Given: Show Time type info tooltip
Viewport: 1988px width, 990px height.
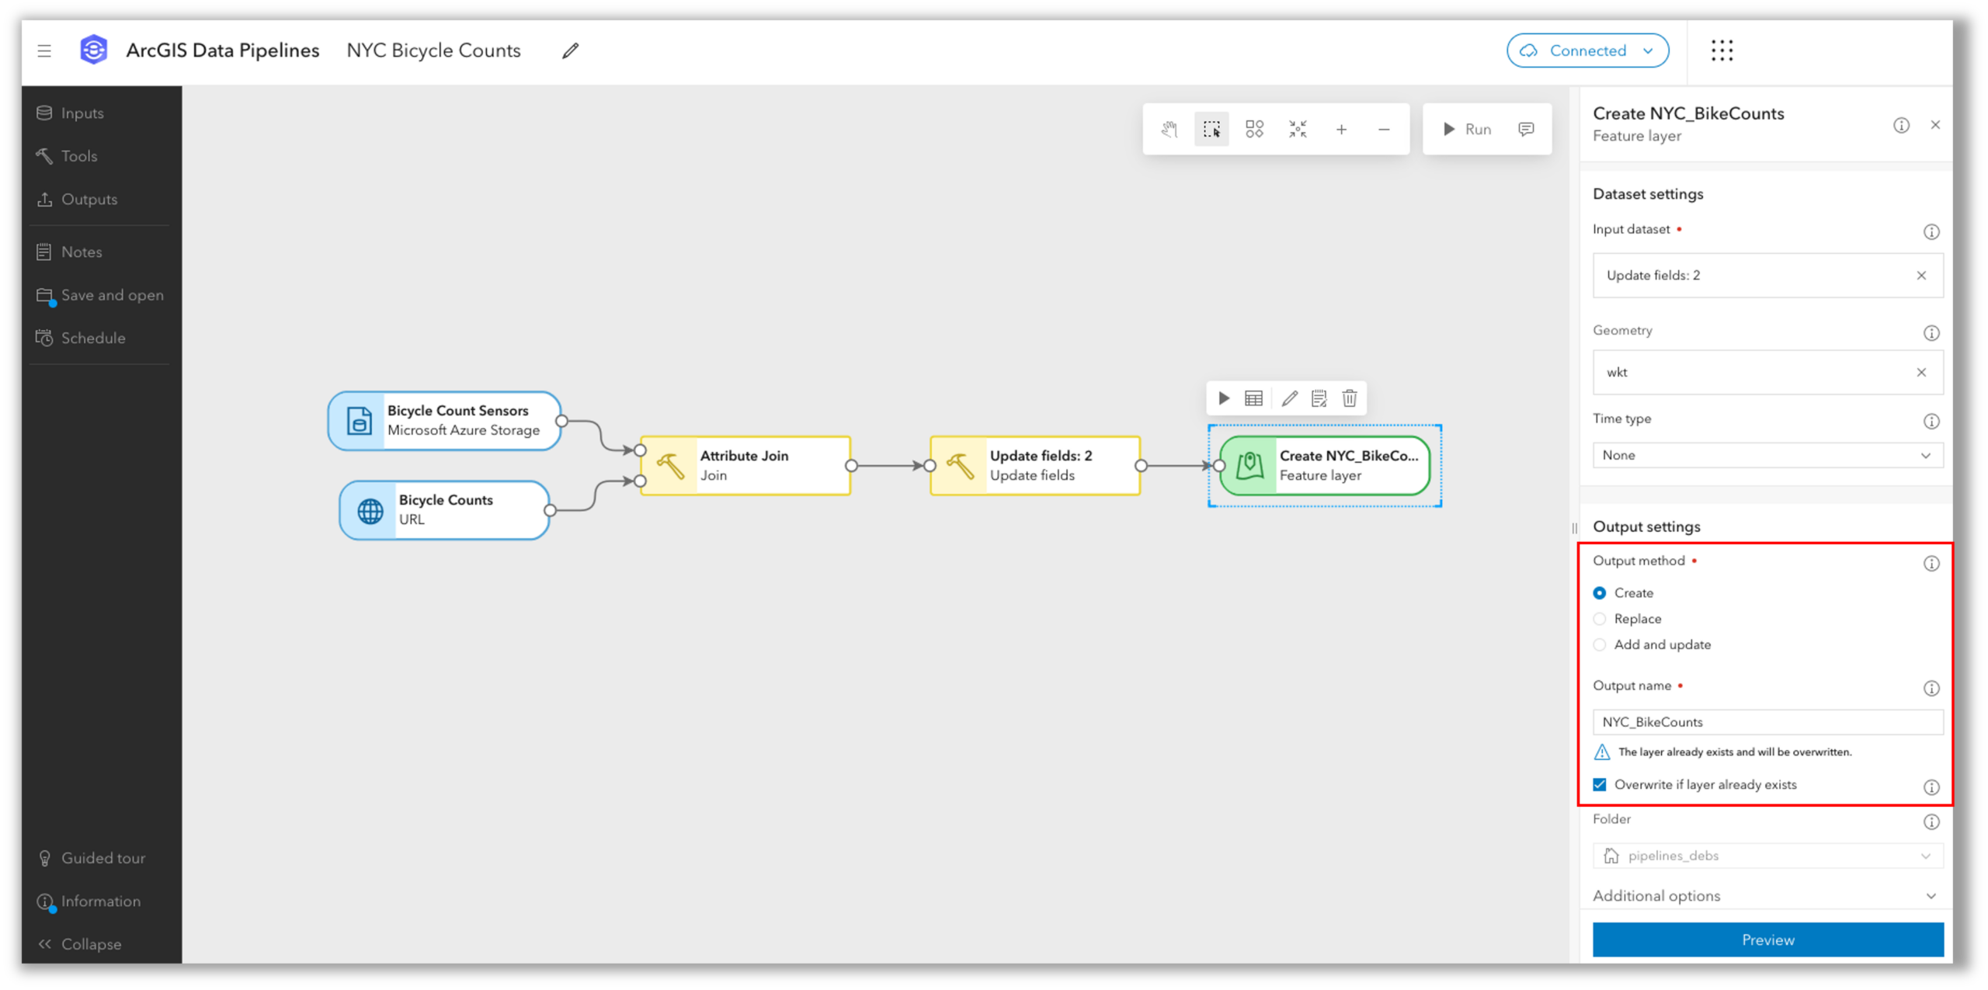Looking at the screenshot, I should [x=1931, y=421].
